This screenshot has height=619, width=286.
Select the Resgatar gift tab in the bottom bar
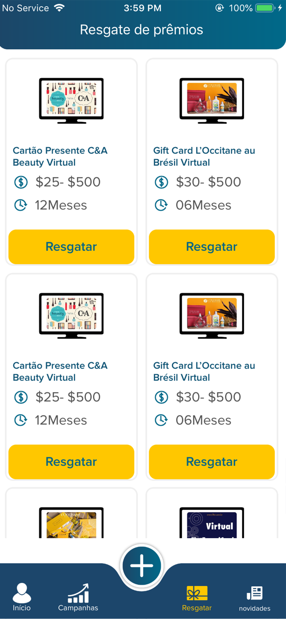197,598
